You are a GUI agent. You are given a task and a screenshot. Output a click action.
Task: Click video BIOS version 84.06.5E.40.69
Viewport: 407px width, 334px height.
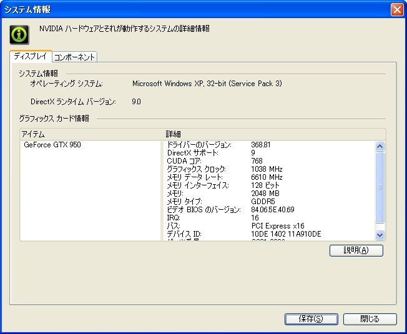[x=273, y=210]
